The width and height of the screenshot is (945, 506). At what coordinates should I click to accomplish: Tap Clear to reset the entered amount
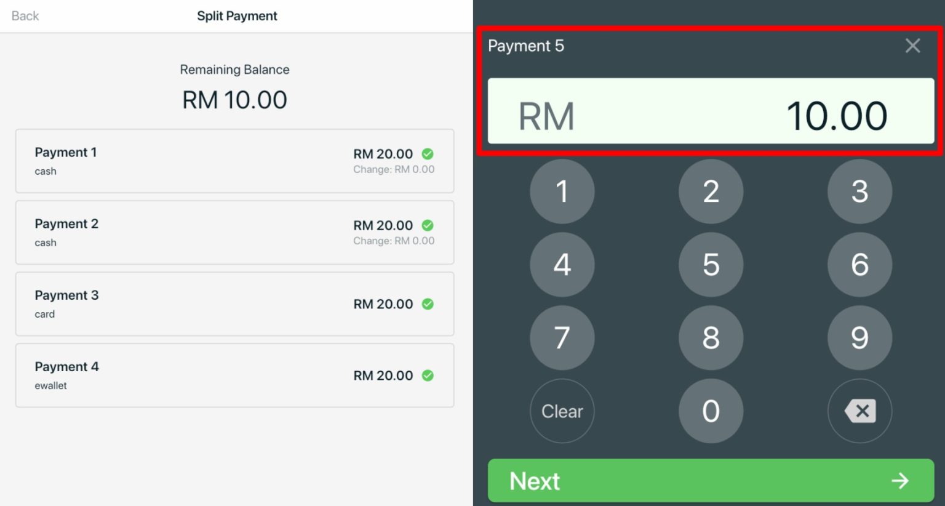[x=562, y=411]
